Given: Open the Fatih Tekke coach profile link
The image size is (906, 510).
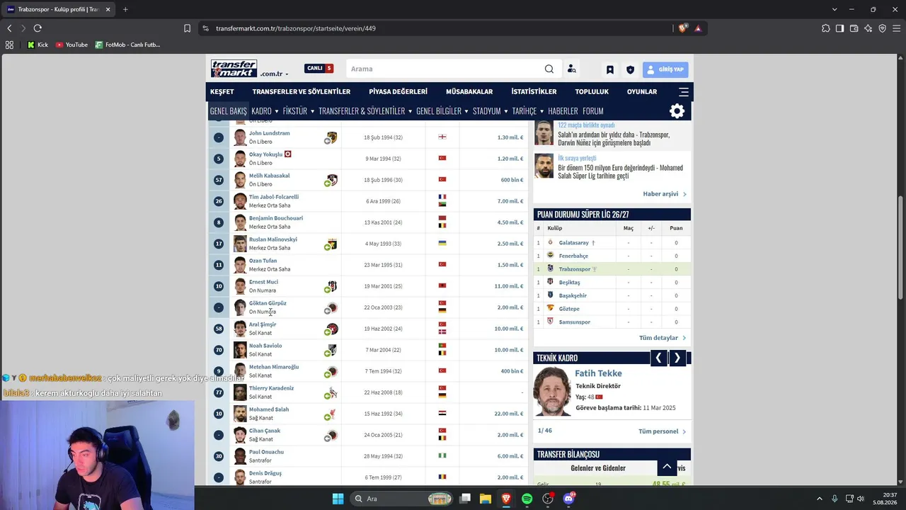Looking at the screenshot, I should pyautogui.click(x=599, y=373).
